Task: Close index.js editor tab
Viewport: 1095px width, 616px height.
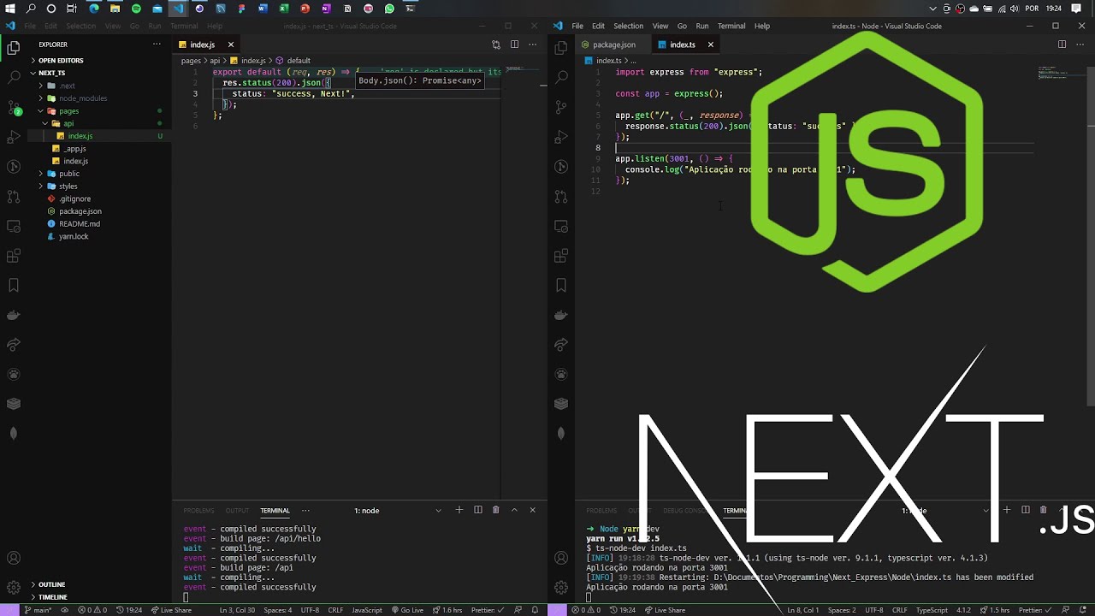Action: [x=230, y=44]
